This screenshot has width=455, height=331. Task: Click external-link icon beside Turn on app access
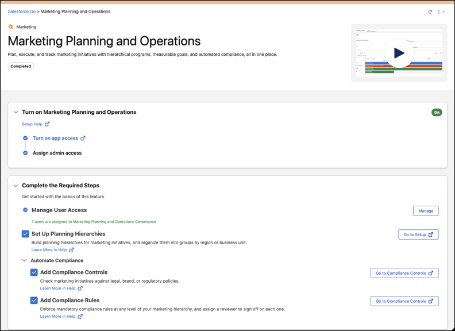click(83, 138)
